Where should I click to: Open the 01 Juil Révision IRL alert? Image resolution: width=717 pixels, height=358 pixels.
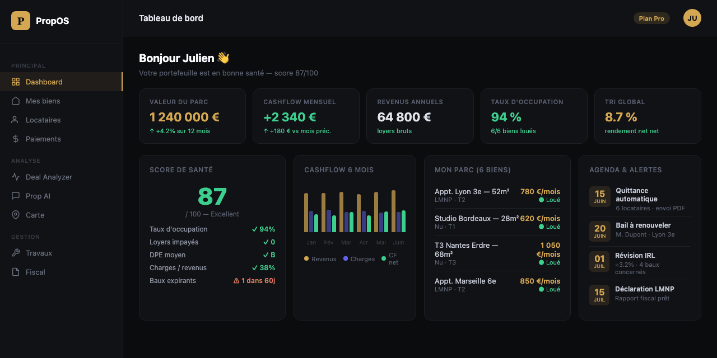pyautogui.click(x=640, y=263)
